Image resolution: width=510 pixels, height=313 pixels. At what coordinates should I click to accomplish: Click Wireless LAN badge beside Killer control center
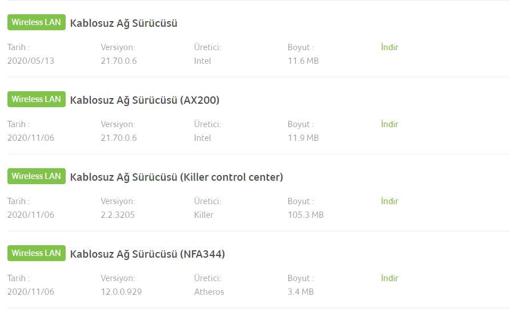point(36,176)
